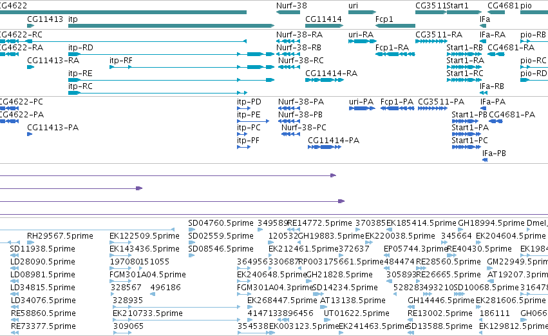Viewport: 548px width, 336px height.
Task: Pick protein CG3511-PA
Action: point(441,102)
